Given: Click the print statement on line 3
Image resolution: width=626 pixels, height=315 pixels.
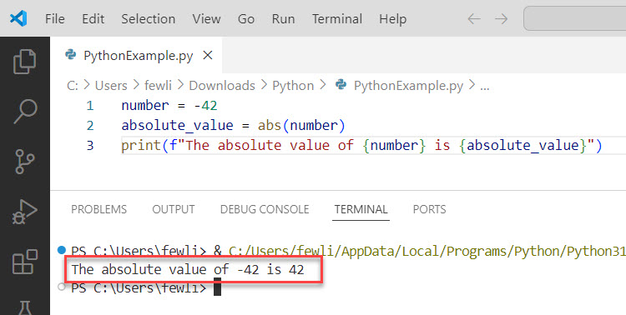Looking at the screenshot, I should pos(361,146).
